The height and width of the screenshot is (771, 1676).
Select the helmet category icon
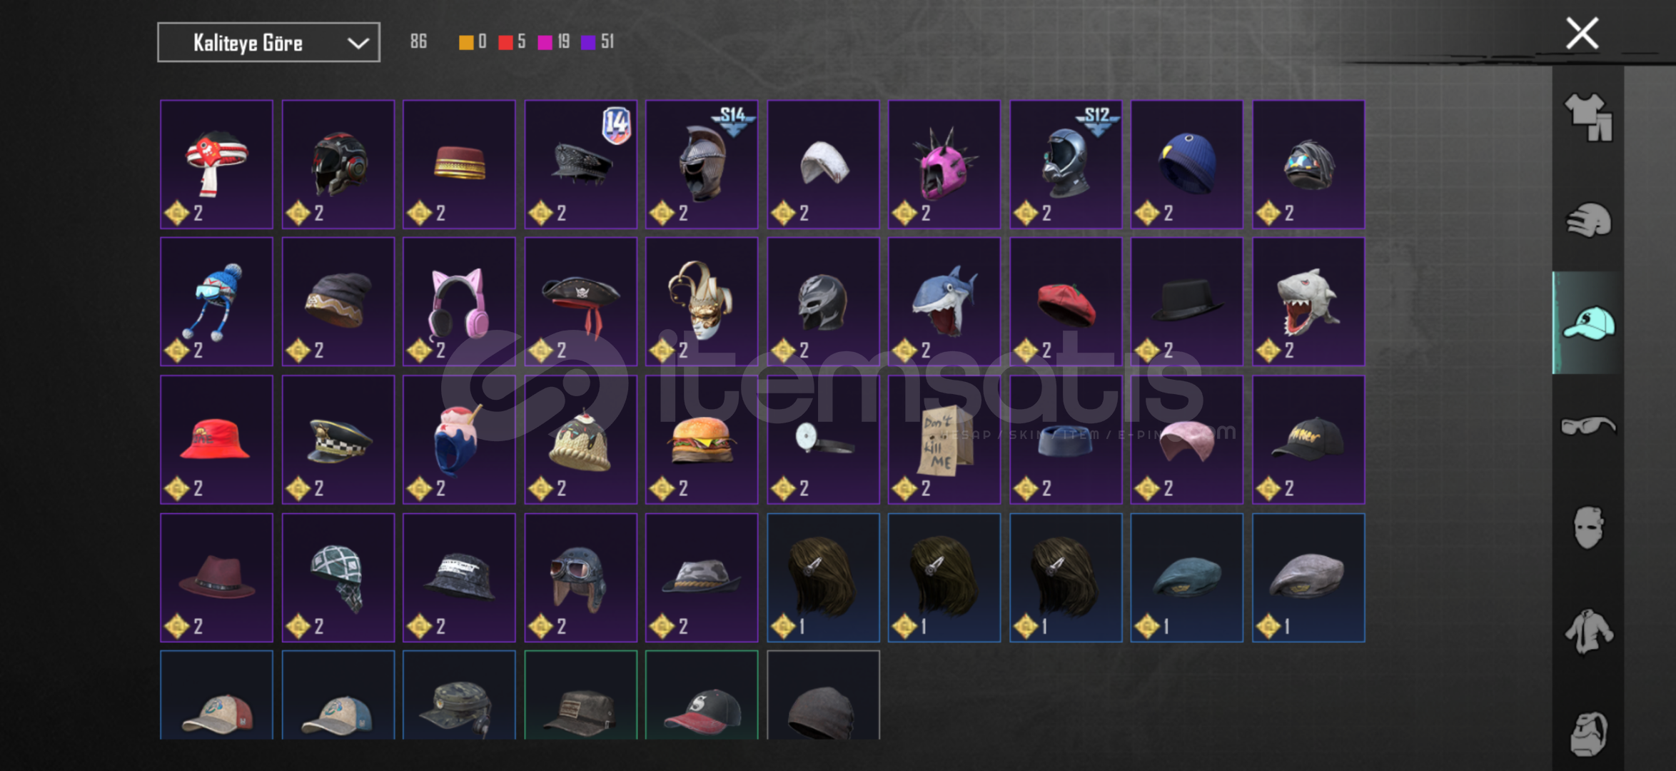(x=1589, y=220)
